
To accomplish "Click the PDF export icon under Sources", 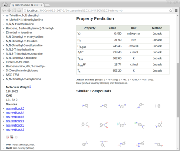I will click(8, 137).
